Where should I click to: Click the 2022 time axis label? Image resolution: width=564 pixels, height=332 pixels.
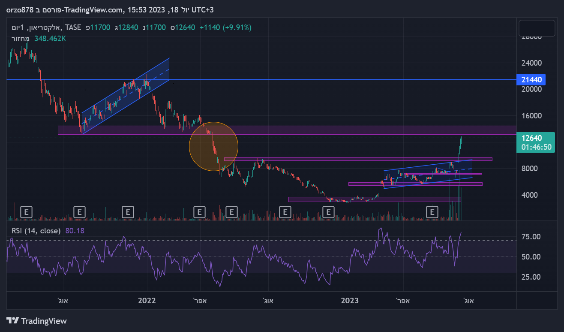click(147, 301)
